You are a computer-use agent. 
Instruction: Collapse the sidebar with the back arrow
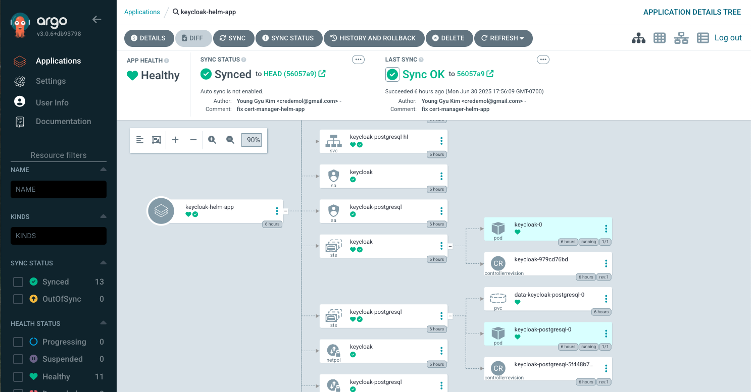97,20
